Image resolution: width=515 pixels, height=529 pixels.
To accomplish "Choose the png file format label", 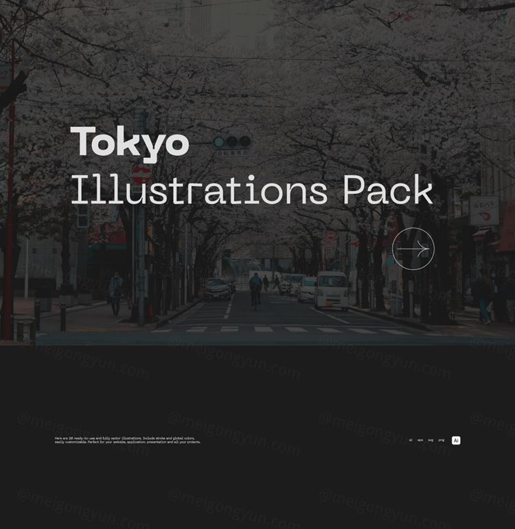I will pos(442,440).
